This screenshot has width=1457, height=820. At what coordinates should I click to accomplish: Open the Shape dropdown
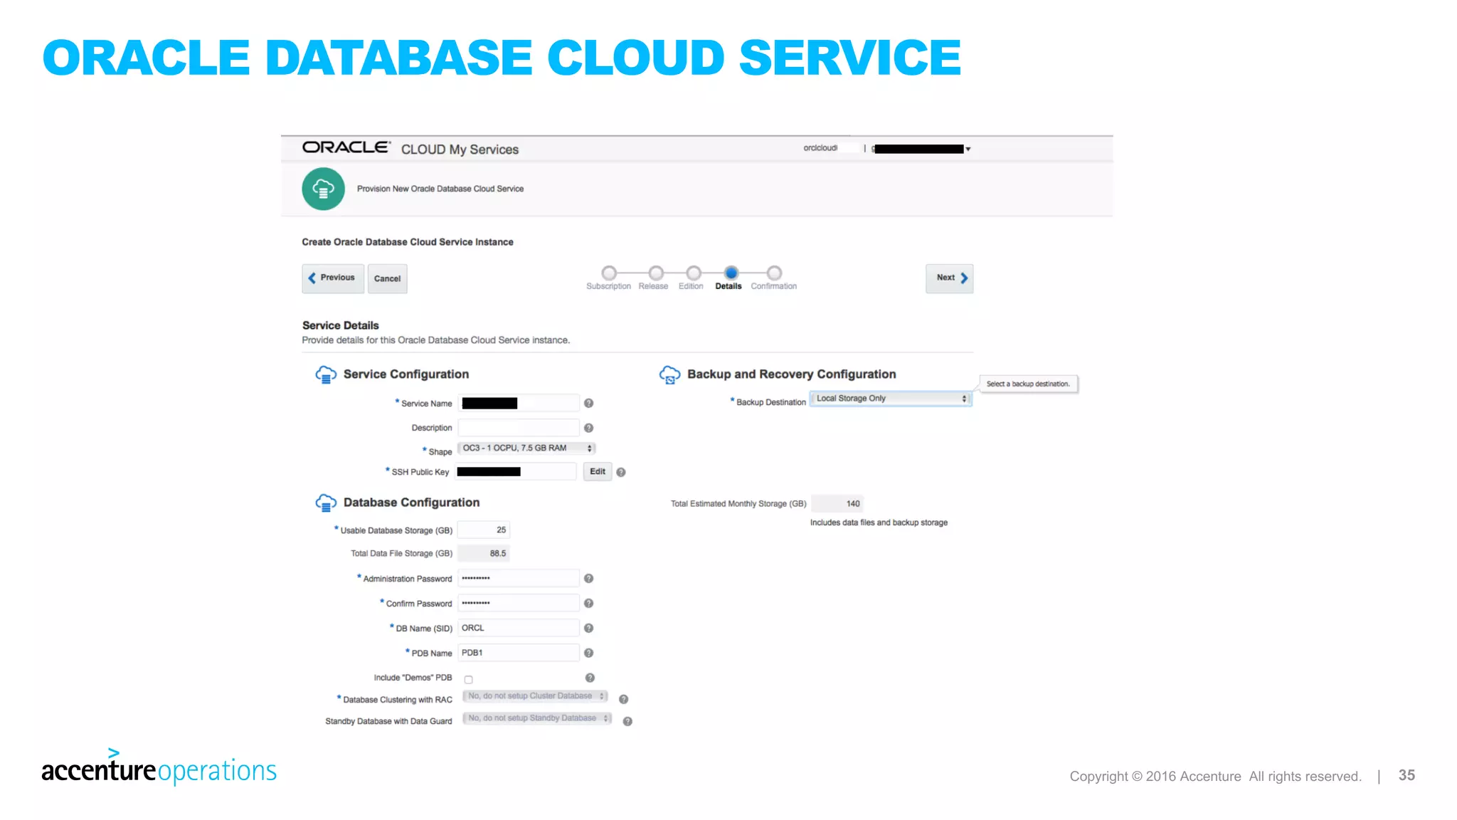click(526, 448)
